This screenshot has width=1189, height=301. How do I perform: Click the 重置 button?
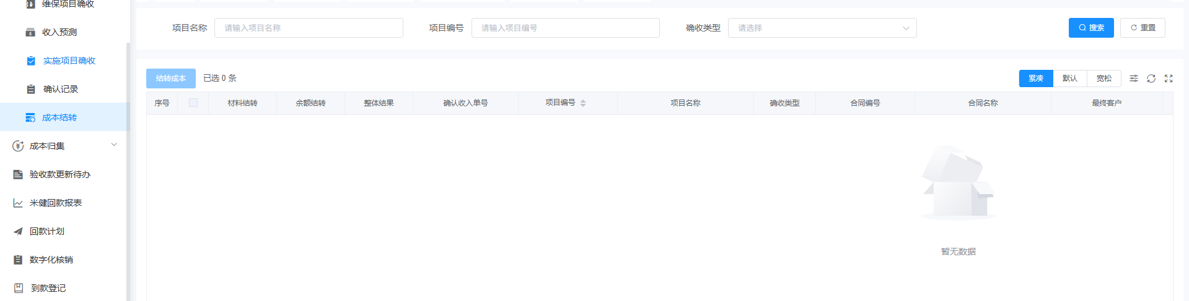pos(1142,28)
